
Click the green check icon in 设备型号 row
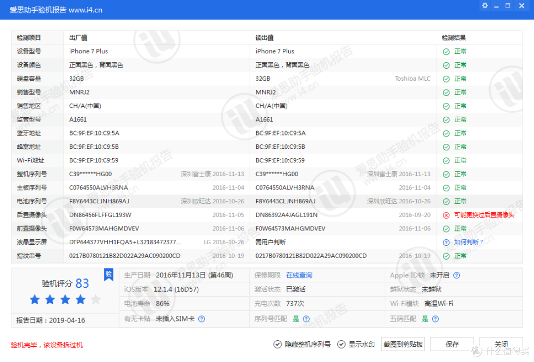tap(446, 52)
